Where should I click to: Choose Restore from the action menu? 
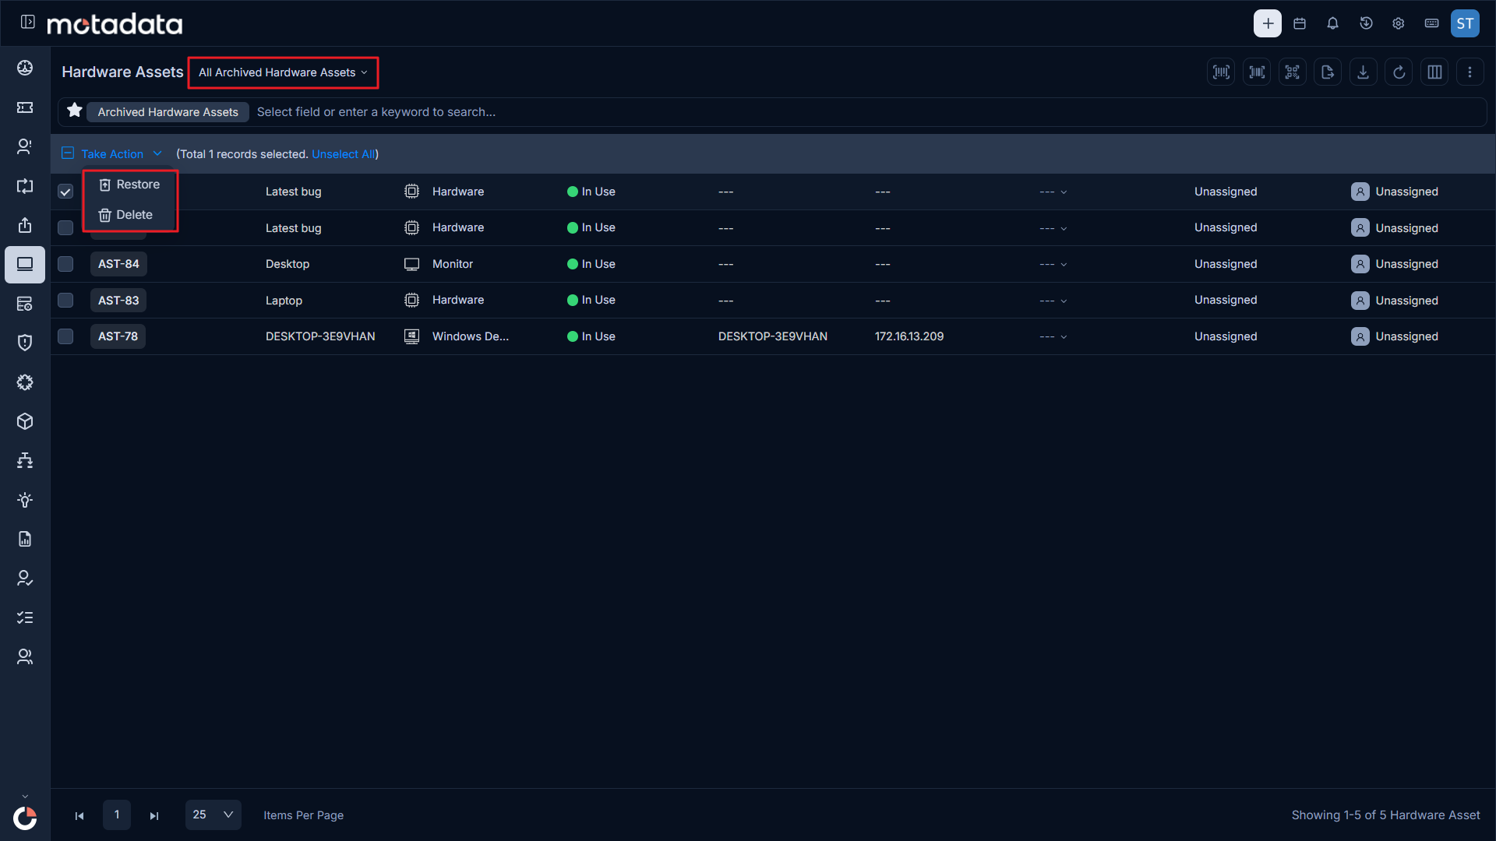[x=130, y=185]
